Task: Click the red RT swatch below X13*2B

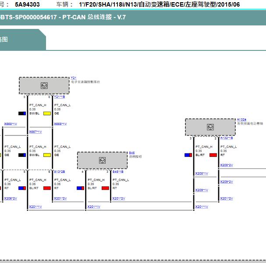Action: pyautogui.click(x=47, y=188)
